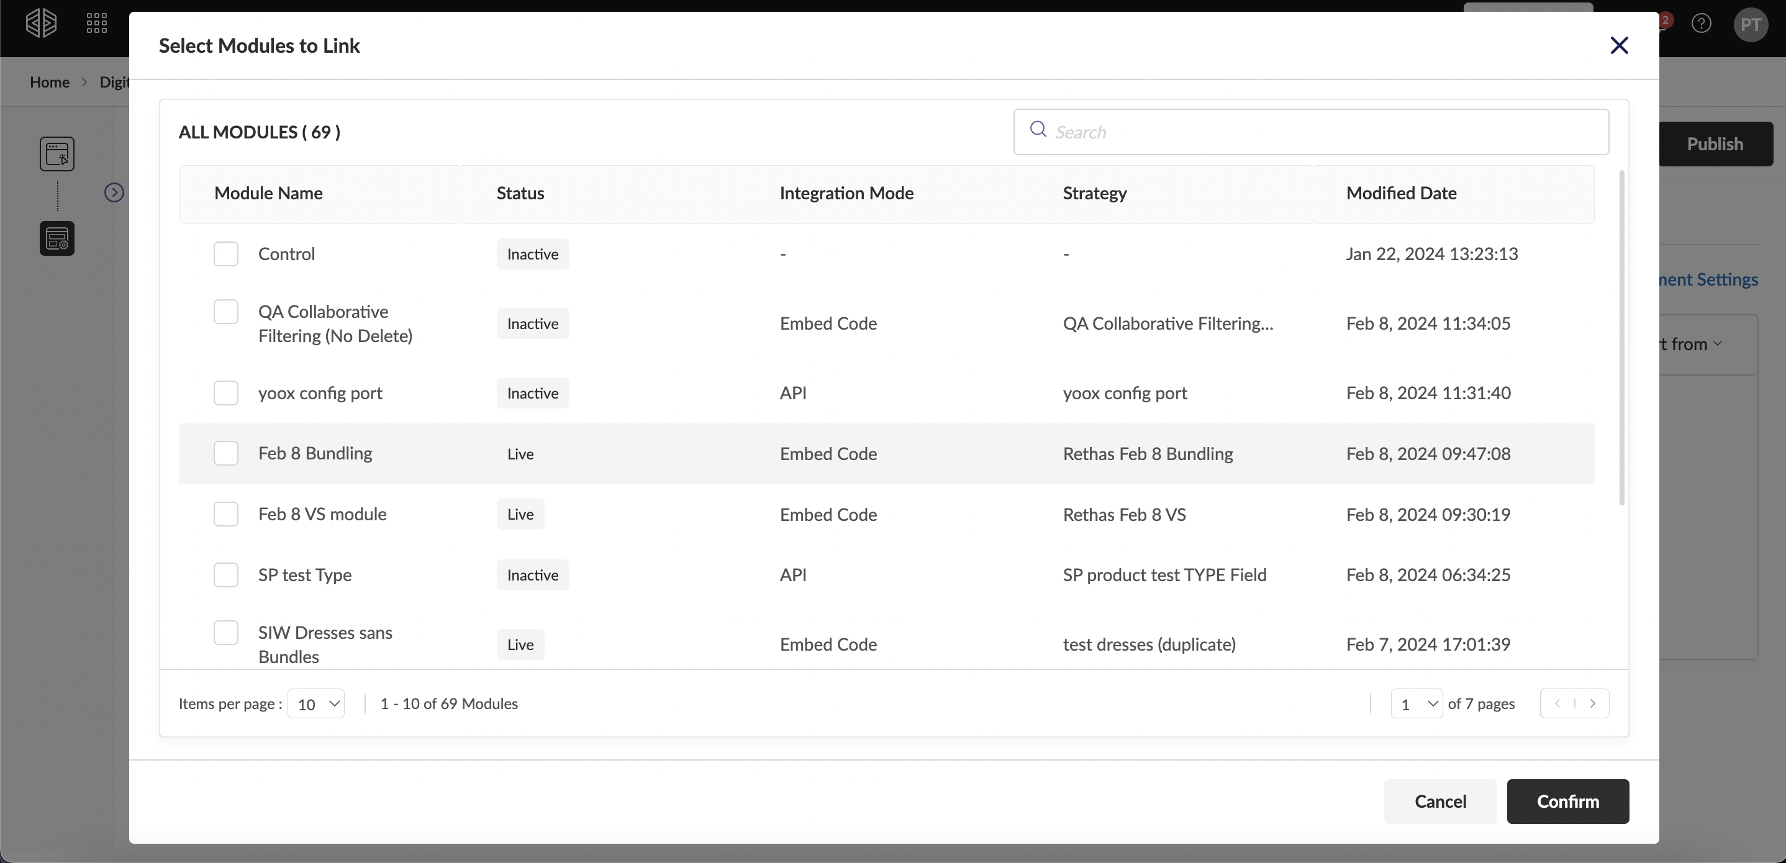1786x863 pixels.
Task: Open the page number dropdown
Action: point(1417,703)
